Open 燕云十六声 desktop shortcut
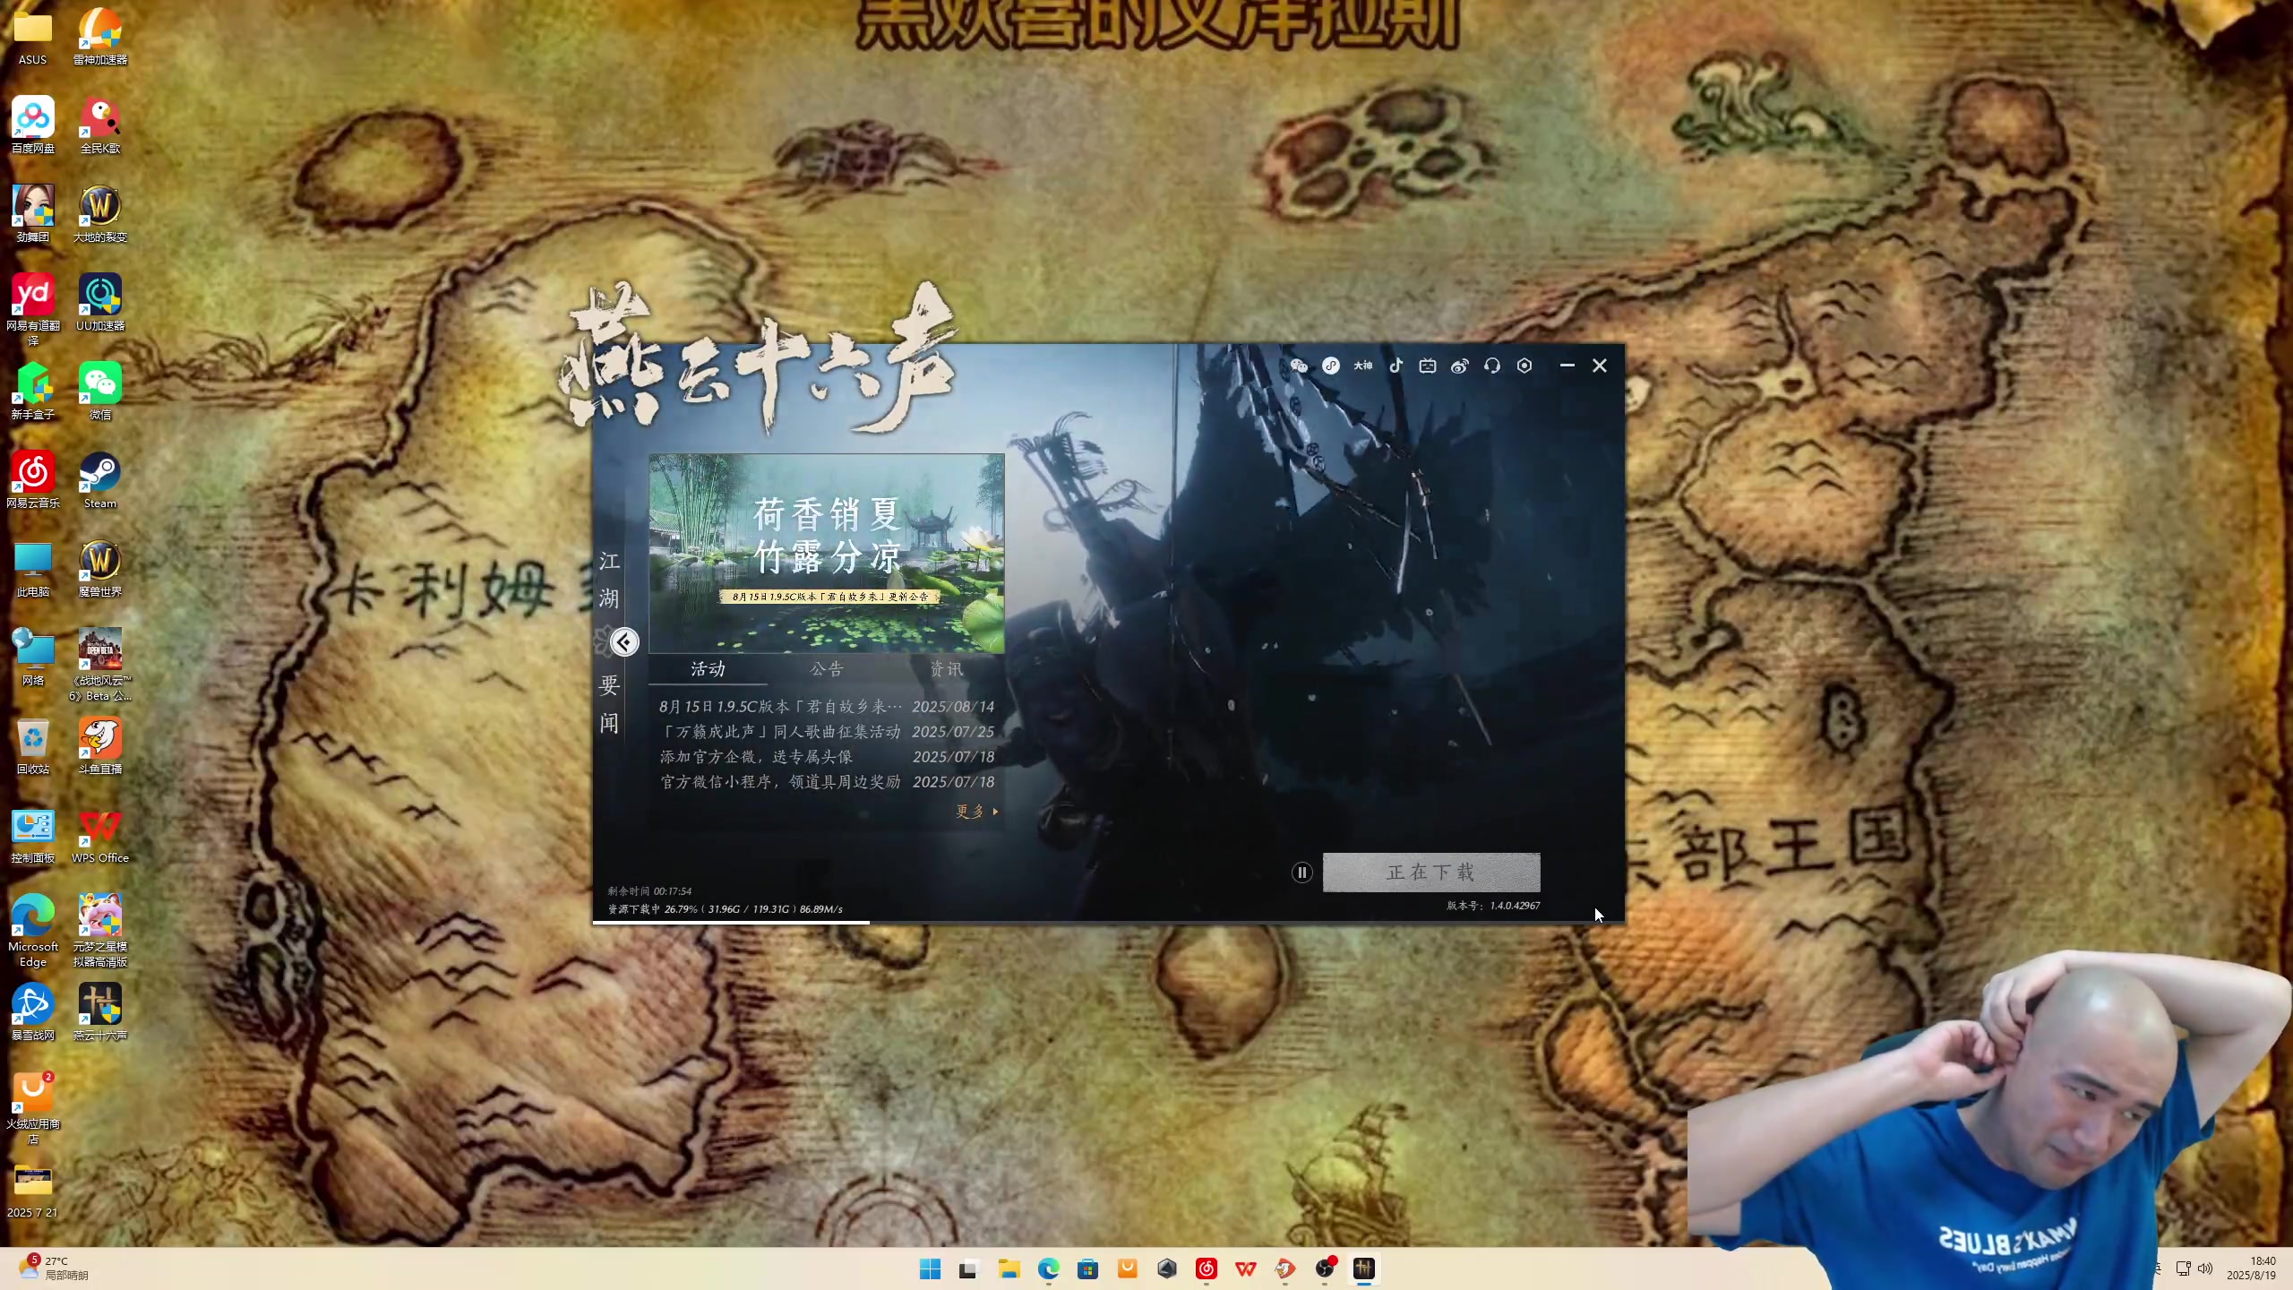 [100, 1012]
